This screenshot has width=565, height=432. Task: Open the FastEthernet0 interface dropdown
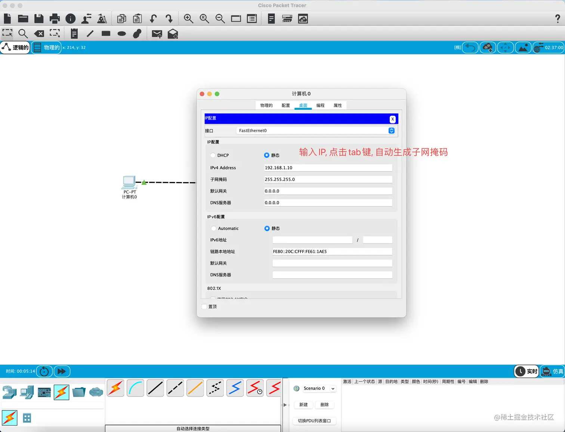coord(316,131)
